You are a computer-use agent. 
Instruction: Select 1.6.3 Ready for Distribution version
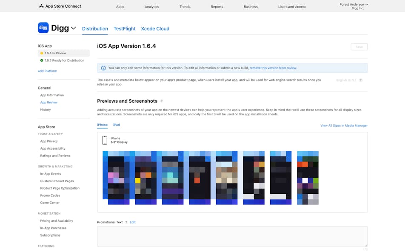pyautogui.click(x=64, y=61)
